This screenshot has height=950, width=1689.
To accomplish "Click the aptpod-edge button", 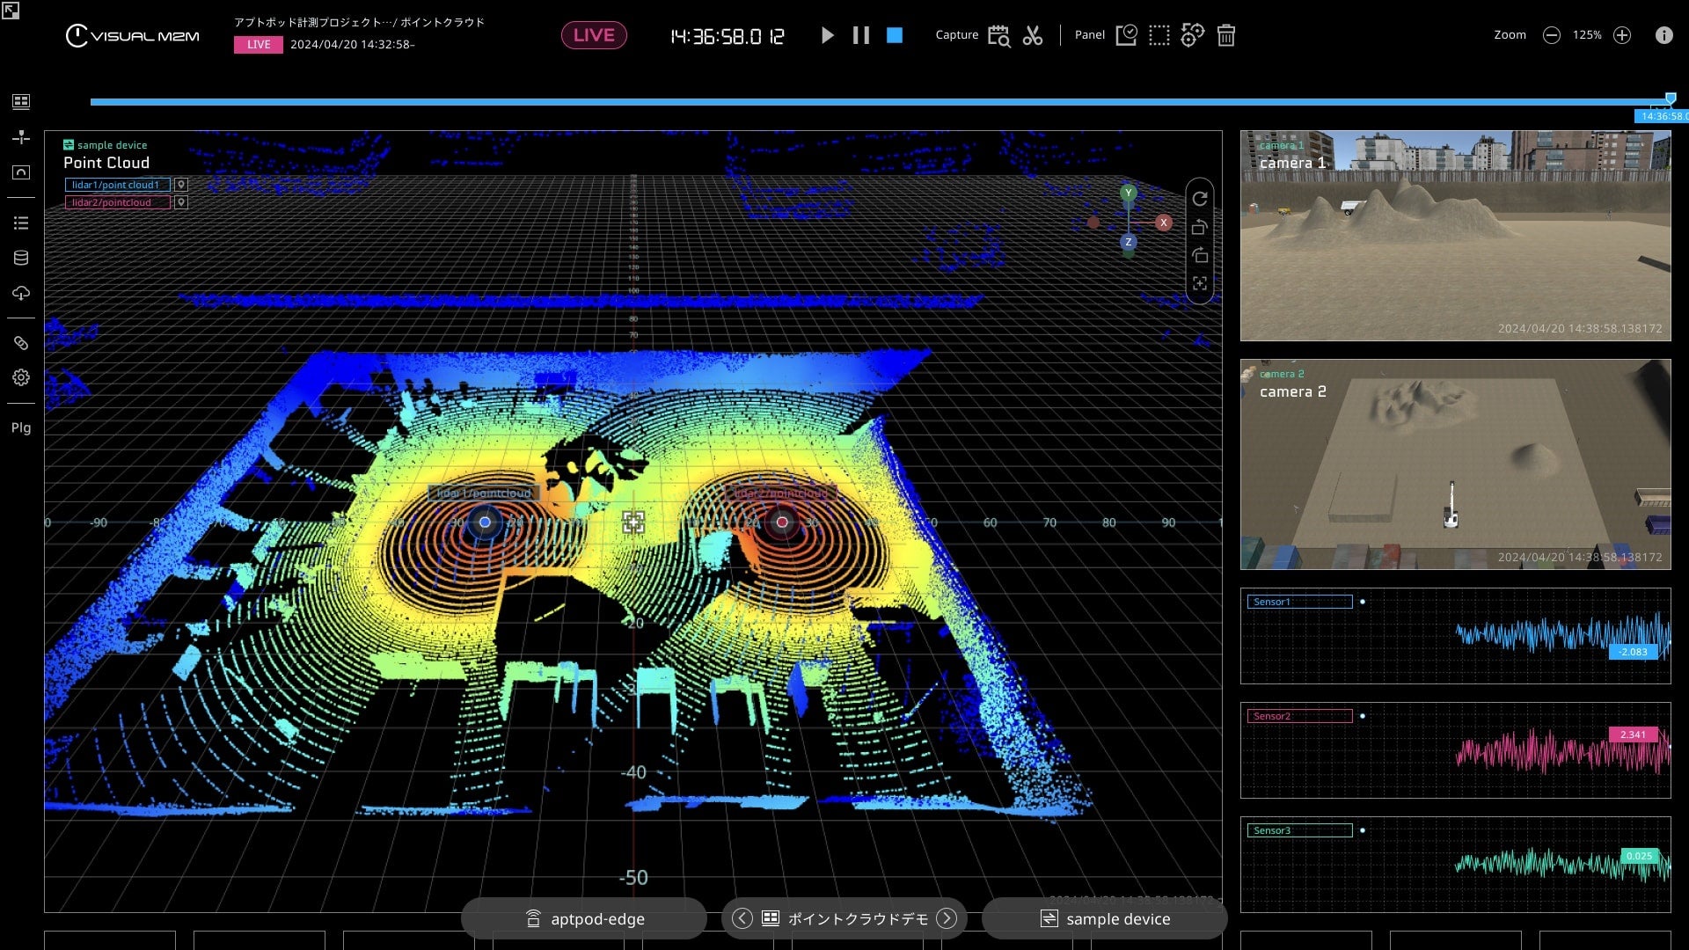I will (584, 918).
